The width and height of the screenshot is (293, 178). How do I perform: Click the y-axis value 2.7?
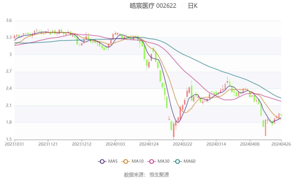pyautogui.click(x=9, y=71)
